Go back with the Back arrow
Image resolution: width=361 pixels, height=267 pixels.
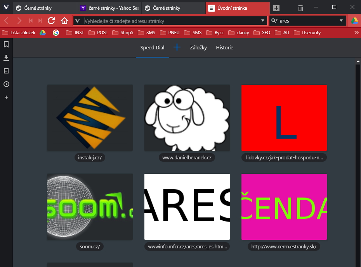tap(6, 21)
